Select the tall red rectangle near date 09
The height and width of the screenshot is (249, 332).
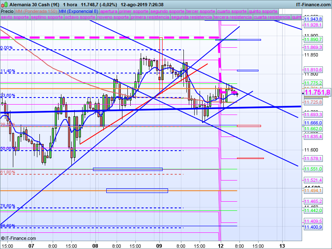(161, 65)
